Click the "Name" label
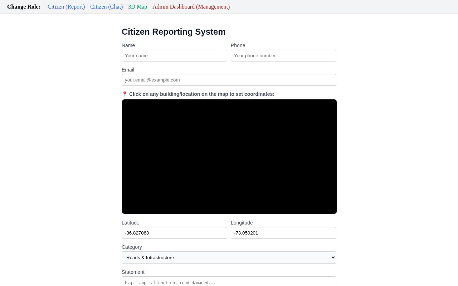 pyautogui.click(x=128, y=45)
